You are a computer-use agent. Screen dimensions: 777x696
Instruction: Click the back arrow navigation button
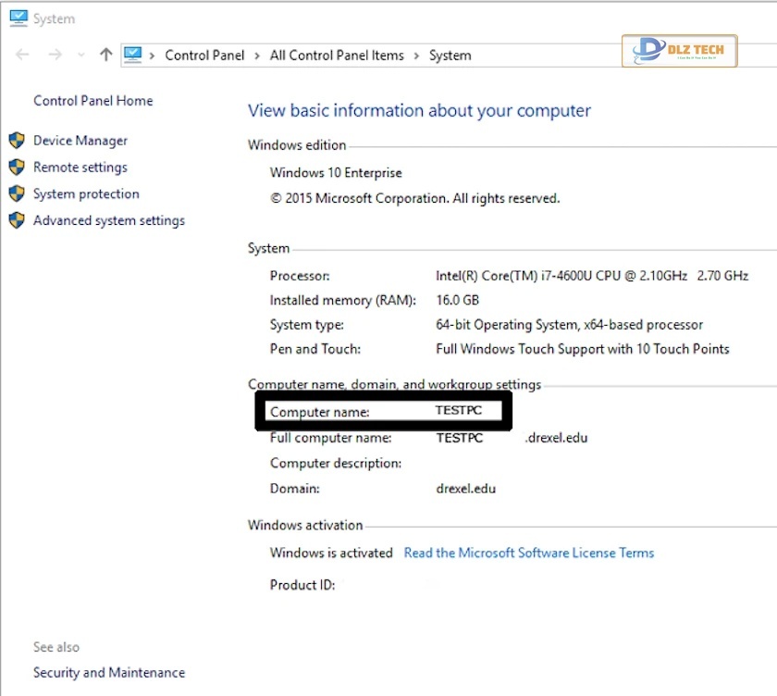tap(22, 56)
